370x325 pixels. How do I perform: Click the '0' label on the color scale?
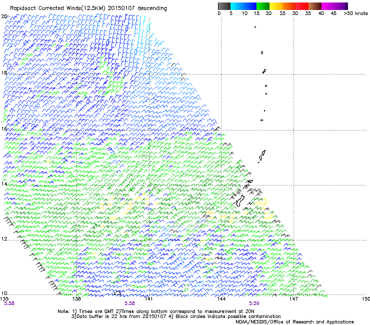[x=219, y=13]
